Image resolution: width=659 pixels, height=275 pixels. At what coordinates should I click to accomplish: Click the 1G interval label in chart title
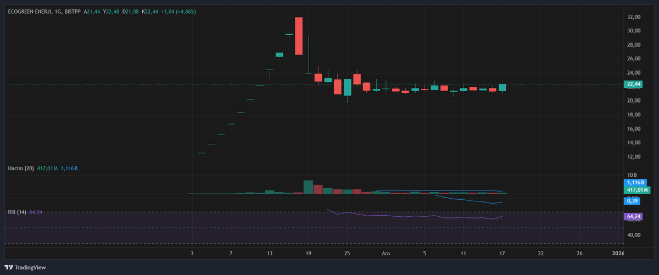click(x=58, y=12)
